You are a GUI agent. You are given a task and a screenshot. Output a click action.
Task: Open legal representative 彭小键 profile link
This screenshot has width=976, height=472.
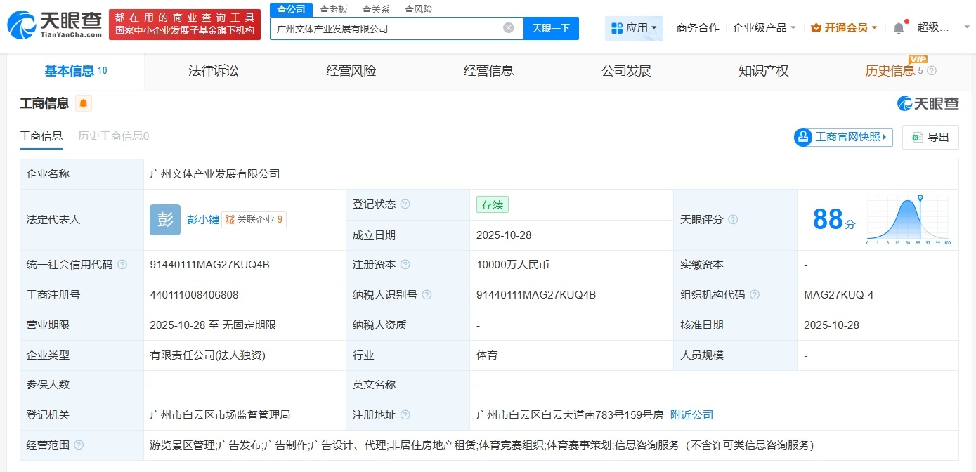click(204, 219)
